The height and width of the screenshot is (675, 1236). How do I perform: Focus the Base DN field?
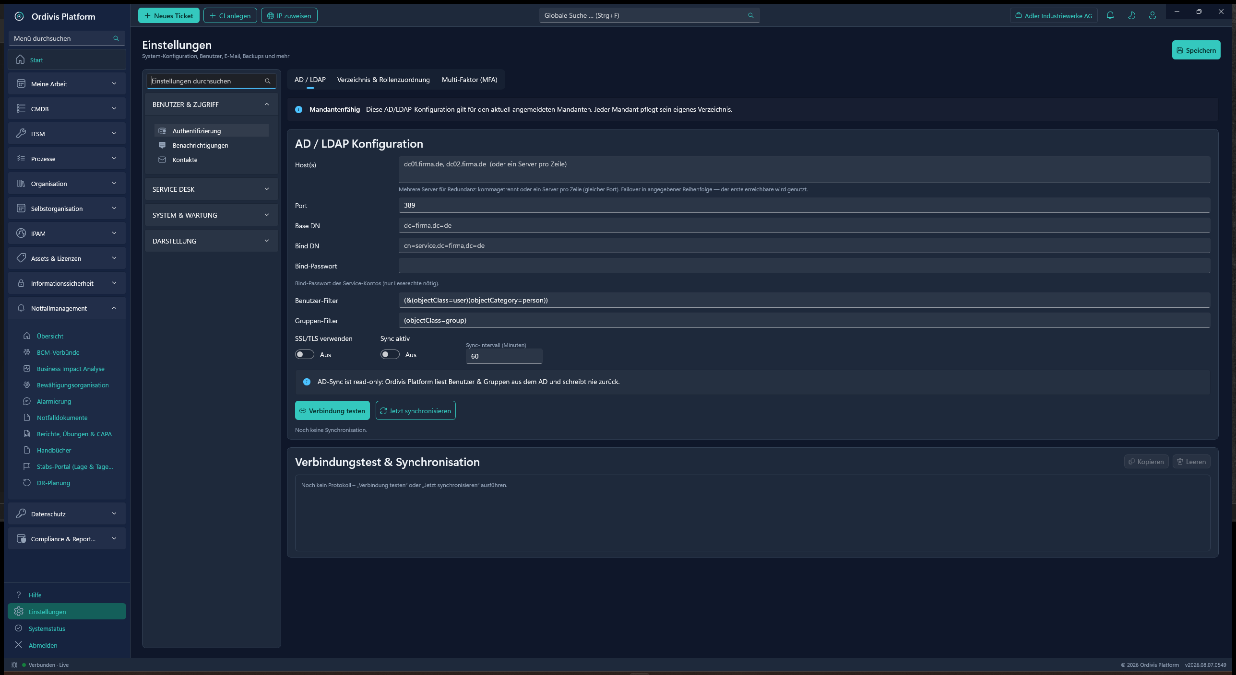tap(804, 225)
